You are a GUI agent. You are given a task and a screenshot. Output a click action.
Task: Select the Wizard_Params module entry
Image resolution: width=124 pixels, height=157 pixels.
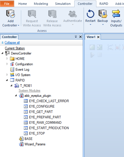pos(35,144)
